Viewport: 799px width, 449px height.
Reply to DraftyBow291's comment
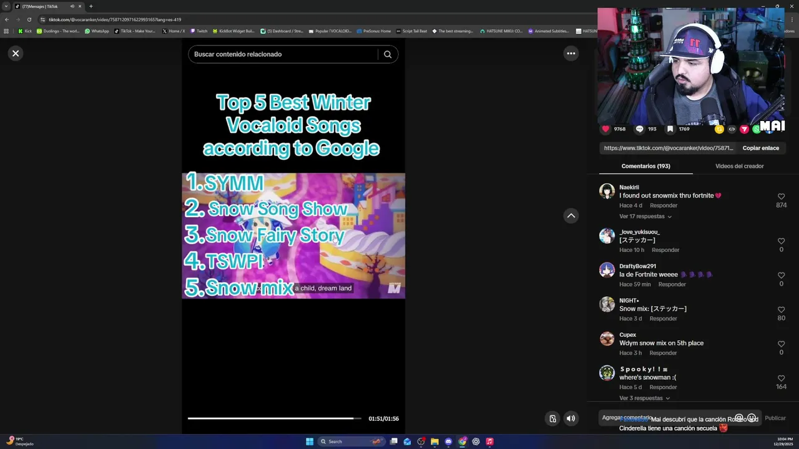(672, 284)
